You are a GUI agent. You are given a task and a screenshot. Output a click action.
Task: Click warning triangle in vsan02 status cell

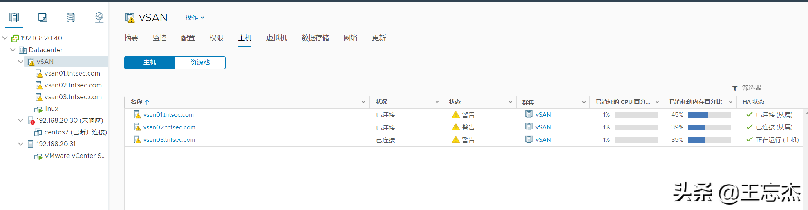click(456, 127)
